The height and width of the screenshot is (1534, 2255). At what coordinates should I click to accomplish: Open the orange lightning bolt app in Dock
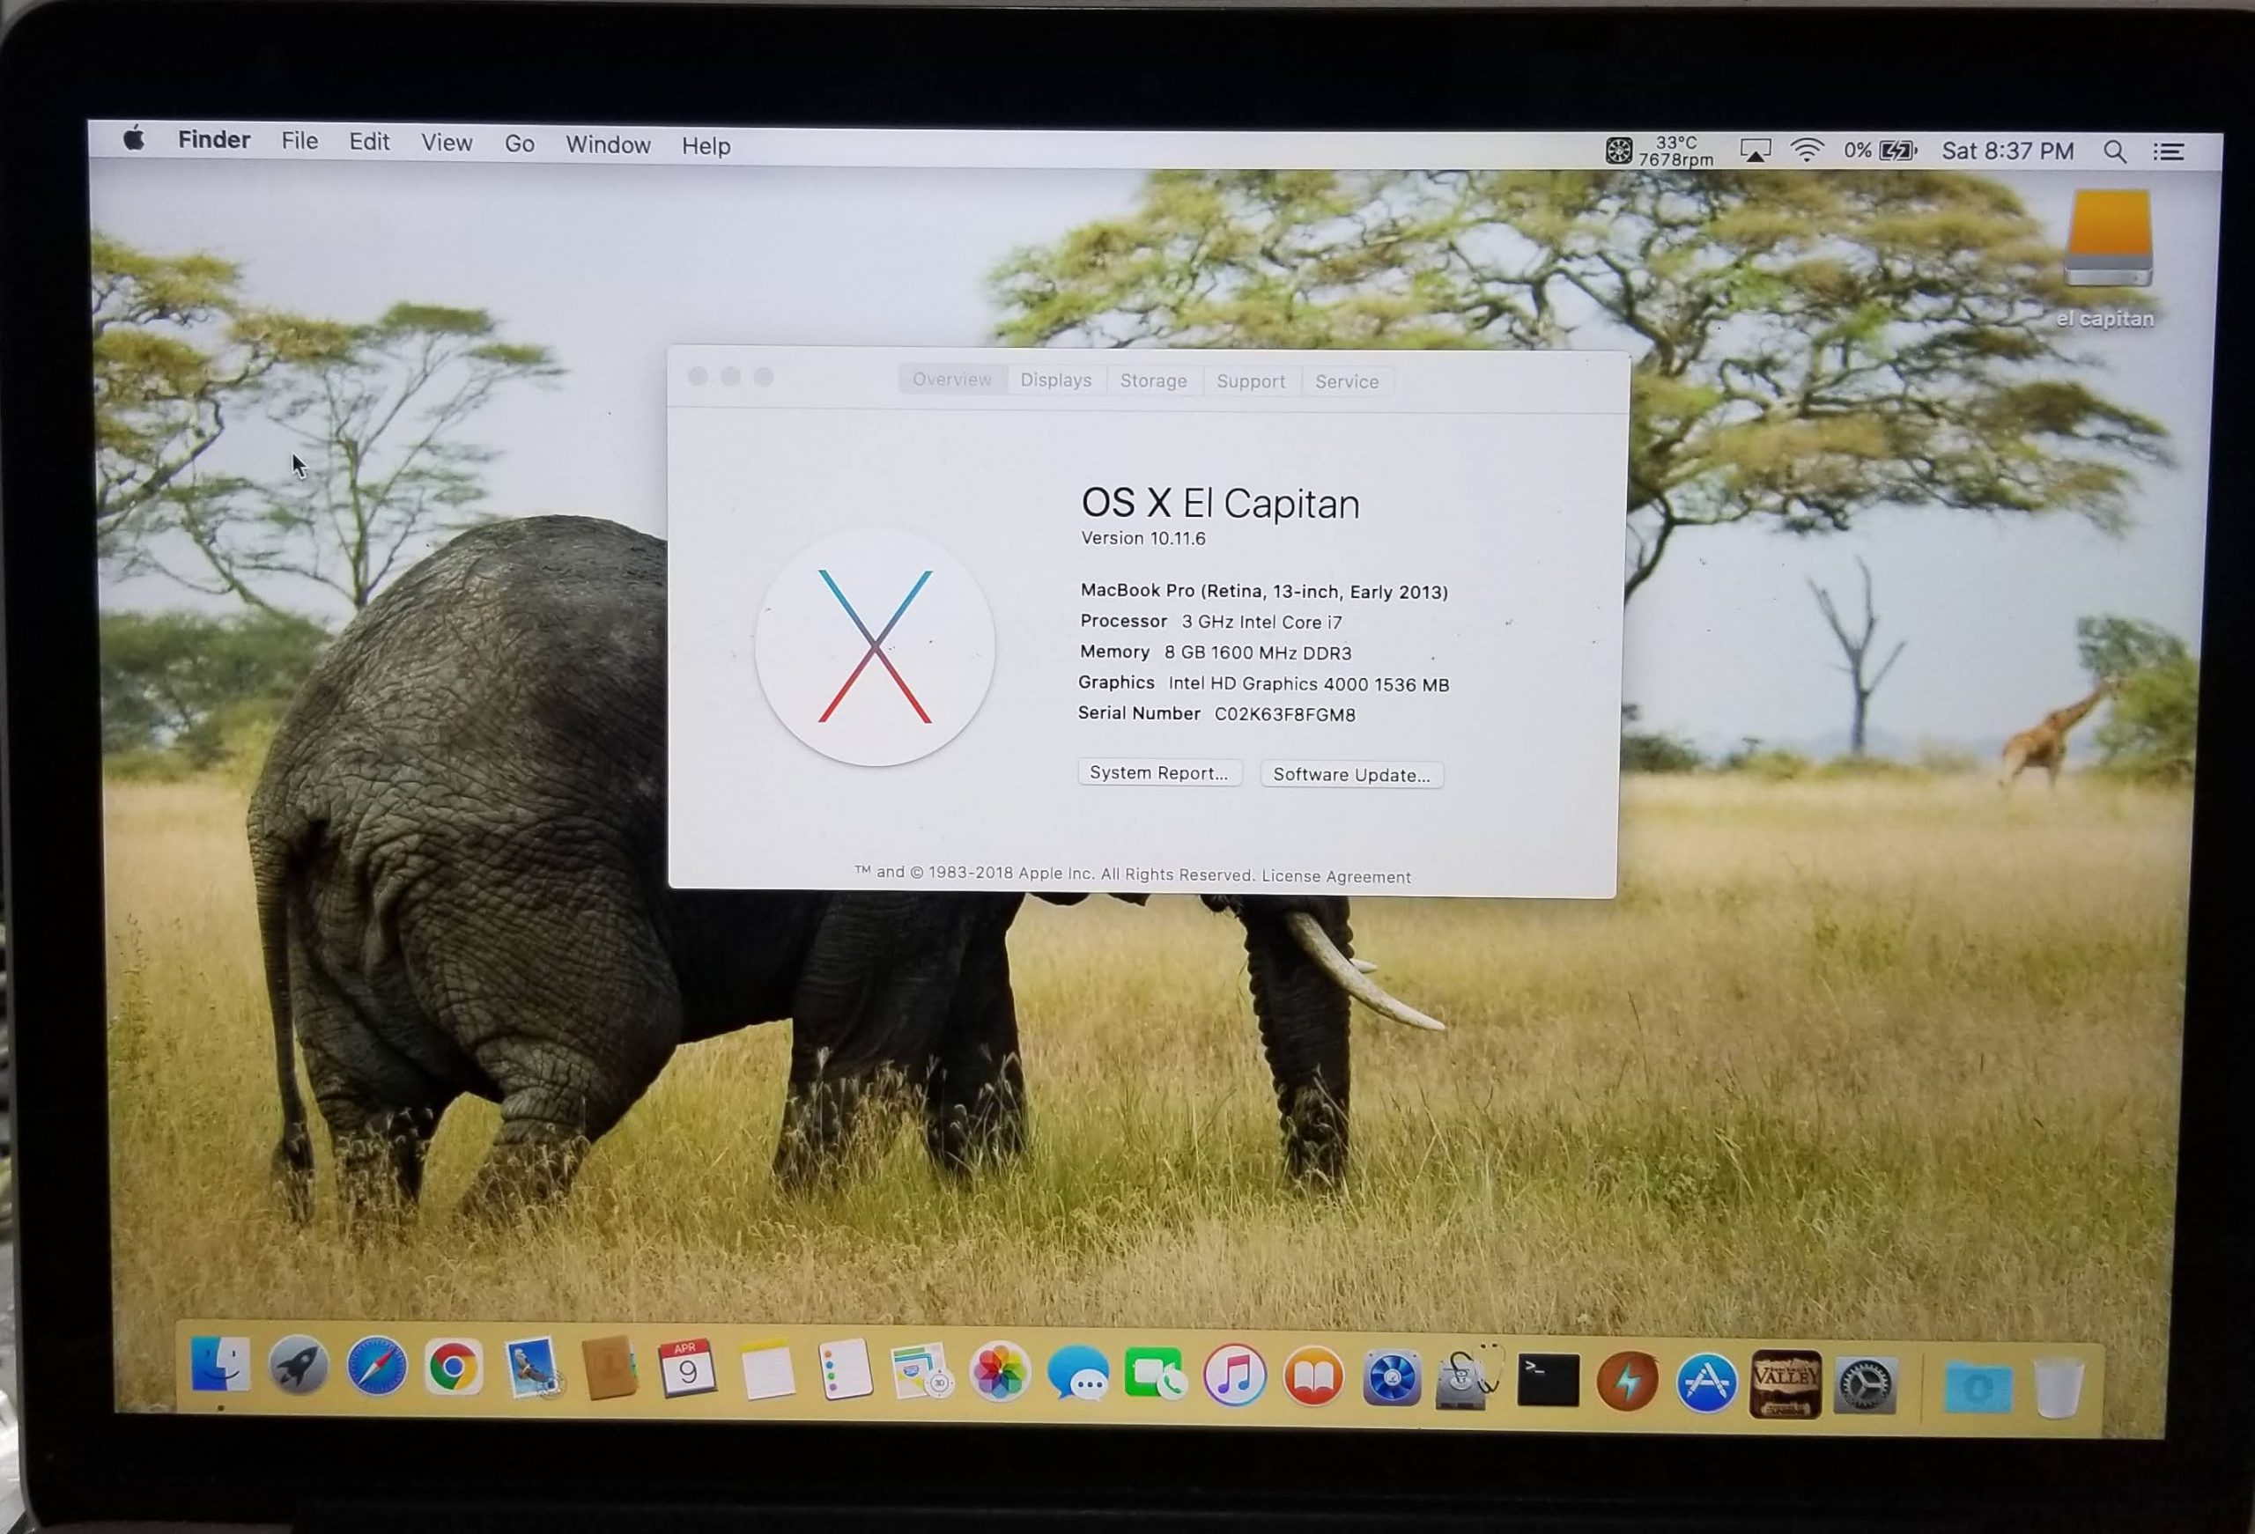[1627, 1381]
